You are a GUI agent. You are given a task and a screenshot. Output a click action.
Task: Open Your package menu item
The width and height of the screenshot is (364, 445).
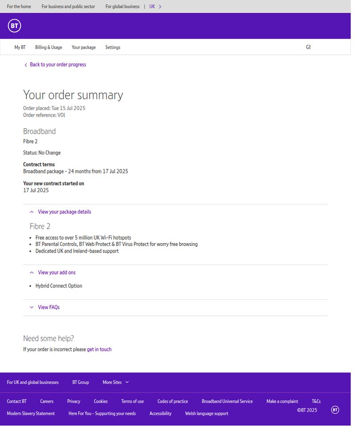coord(84,47)
